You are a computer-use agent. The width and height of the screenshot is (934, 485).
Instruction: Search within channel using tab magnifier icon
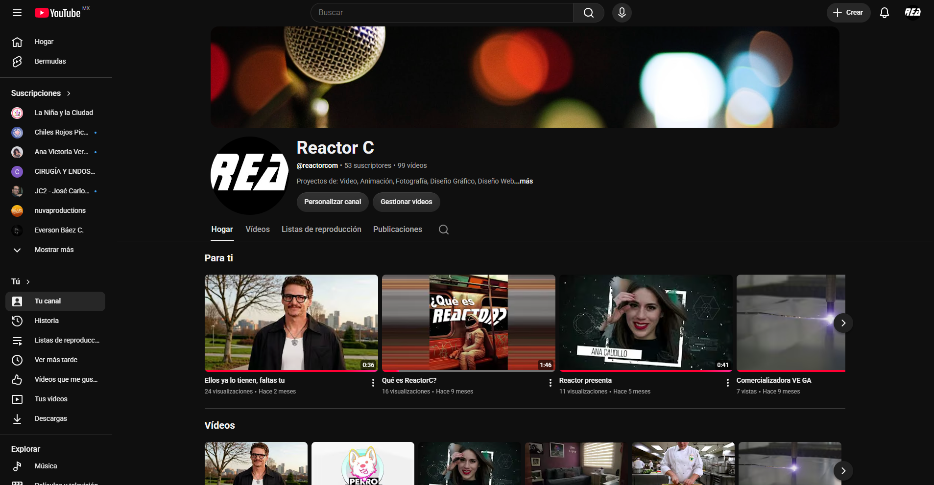pos(444,230)
